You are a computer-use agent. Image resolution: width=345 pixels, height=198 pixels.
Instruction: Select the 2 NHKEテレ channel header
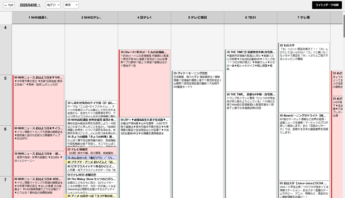pyautogui.click(x=91, y=18)
